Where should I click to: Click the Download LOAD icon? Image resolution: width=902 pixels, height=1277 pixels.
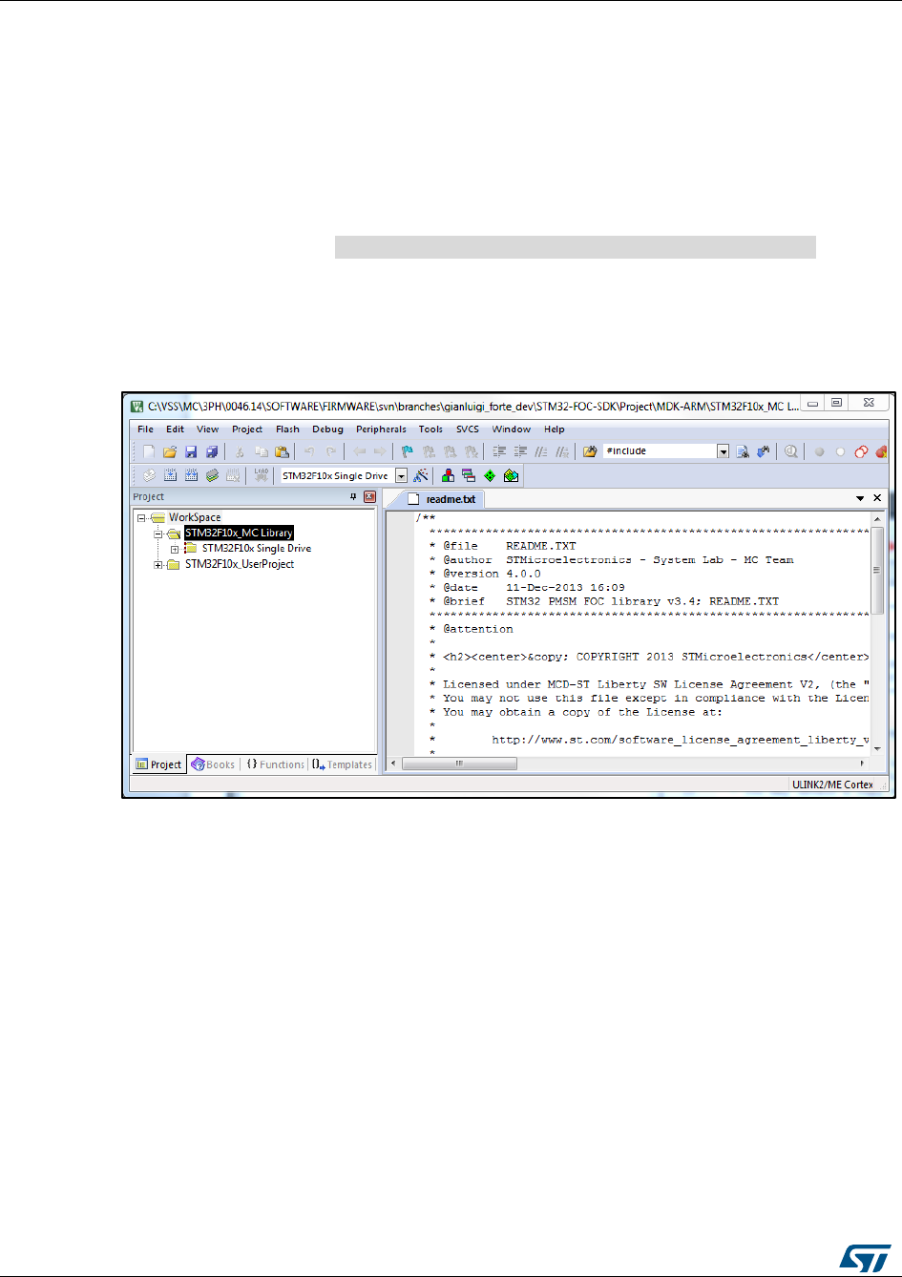point(261,475)
